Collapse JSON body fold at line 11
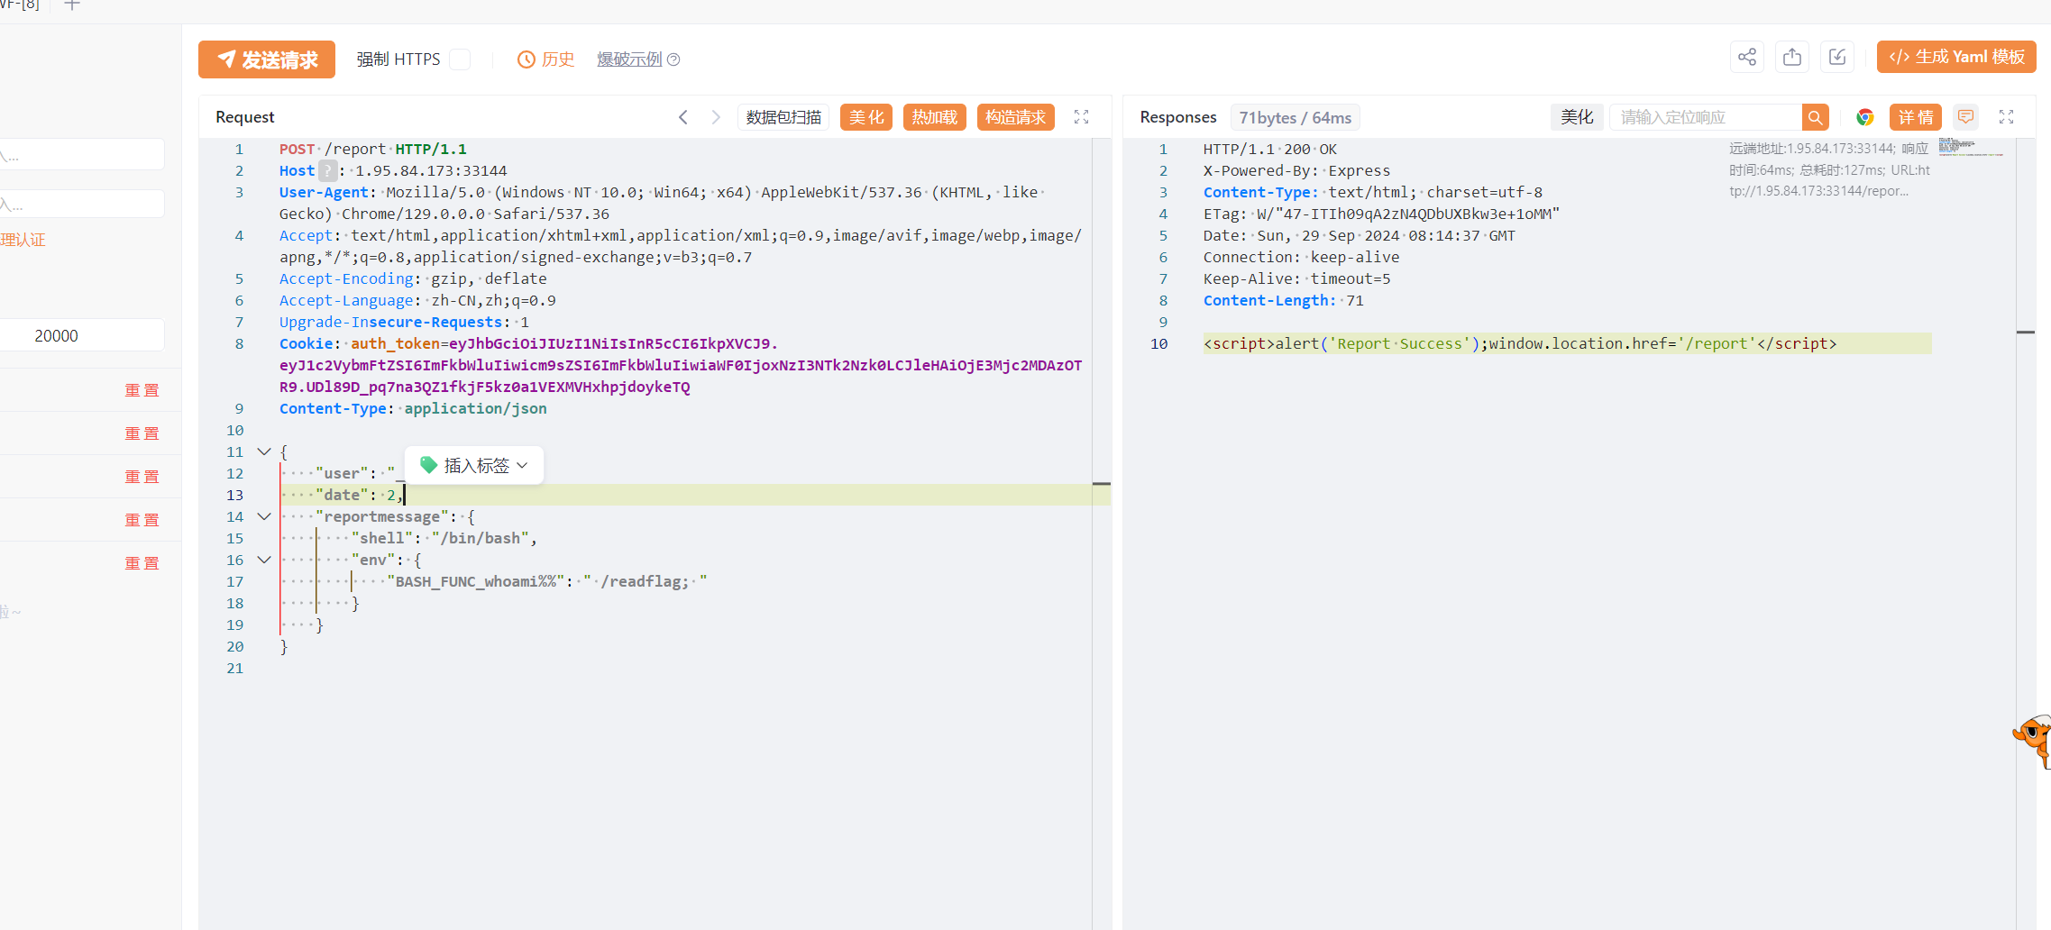The height and width of the screenshot is (930, 2051). click(264, 451)
